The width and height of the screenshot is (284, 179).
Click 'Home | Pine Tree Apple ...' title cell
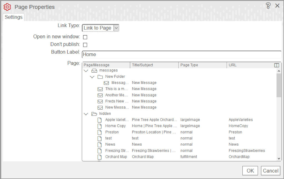pos(154,126)
